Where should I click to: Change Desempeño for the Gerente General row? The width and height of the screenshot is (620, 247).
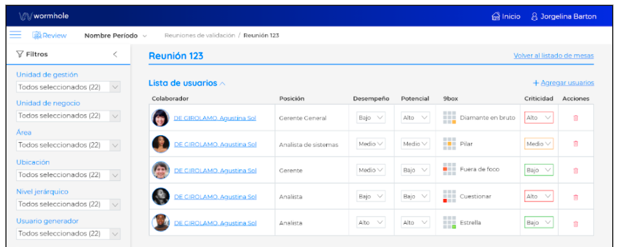click(371, 118)
